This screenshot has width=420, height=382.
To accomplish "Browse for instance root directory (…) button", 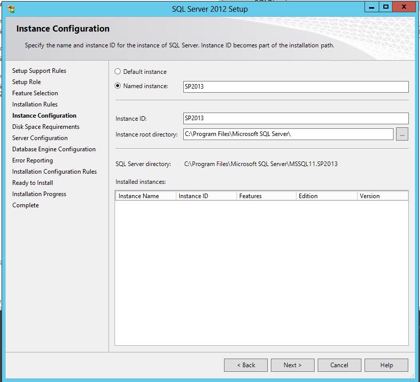I will [402, 134].
